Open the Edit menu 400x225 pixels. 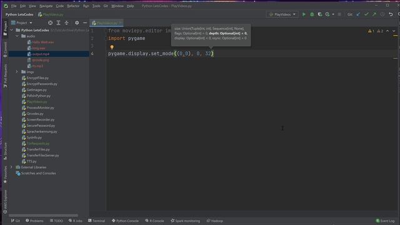(x=22, y=6)
